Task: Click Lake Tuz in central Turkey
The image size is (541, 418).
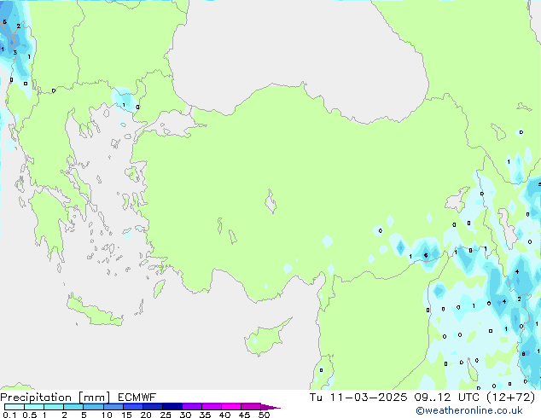Action: pos(270,201)
